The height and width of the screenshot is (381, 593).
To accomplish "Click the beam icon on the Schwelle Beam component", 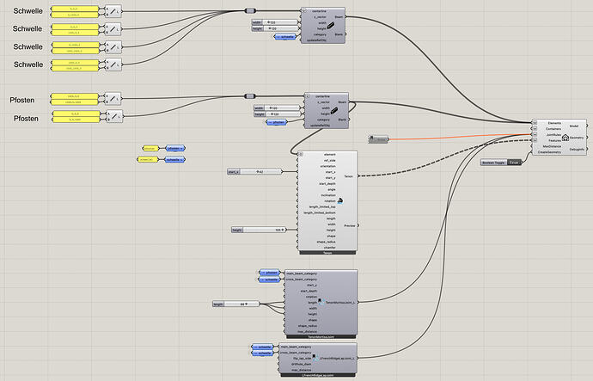I will pyautogui.click(x=330, y=25).
